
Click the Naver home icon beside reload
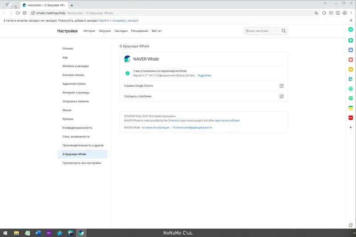click(24, 13)
